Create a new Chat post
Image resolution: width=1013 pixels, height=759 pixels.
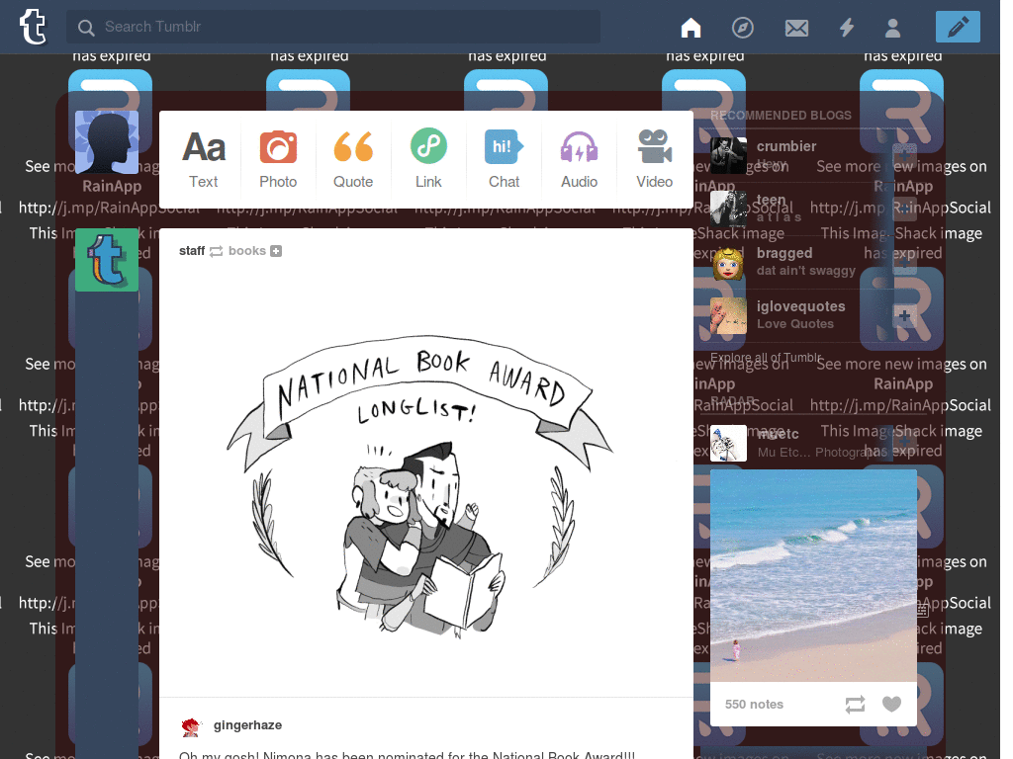pos(504,159)
